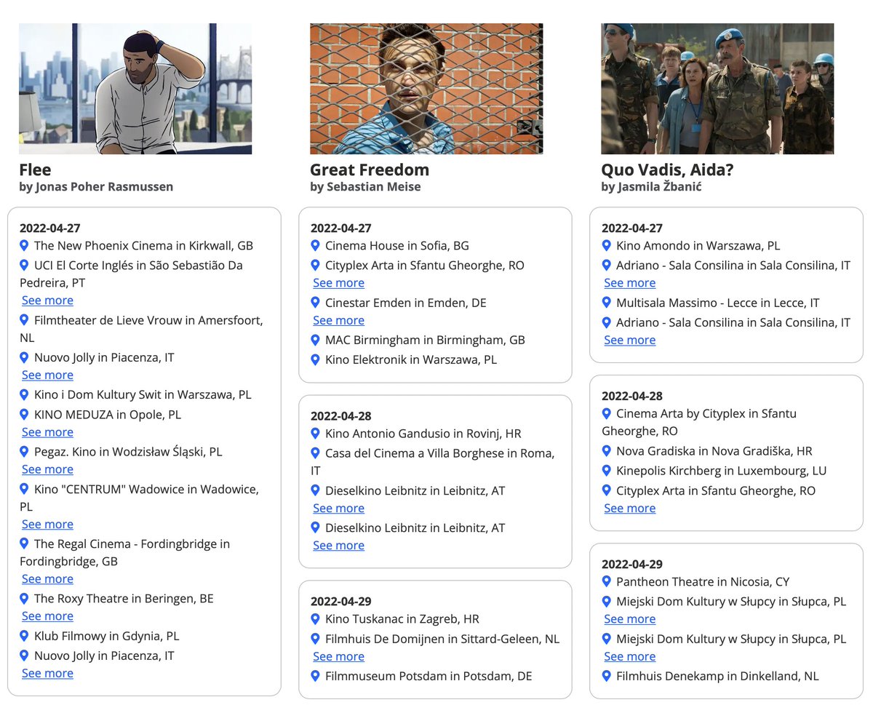Click the 2022-04-27 date in Flee card
873x705 pixels.
50,228
